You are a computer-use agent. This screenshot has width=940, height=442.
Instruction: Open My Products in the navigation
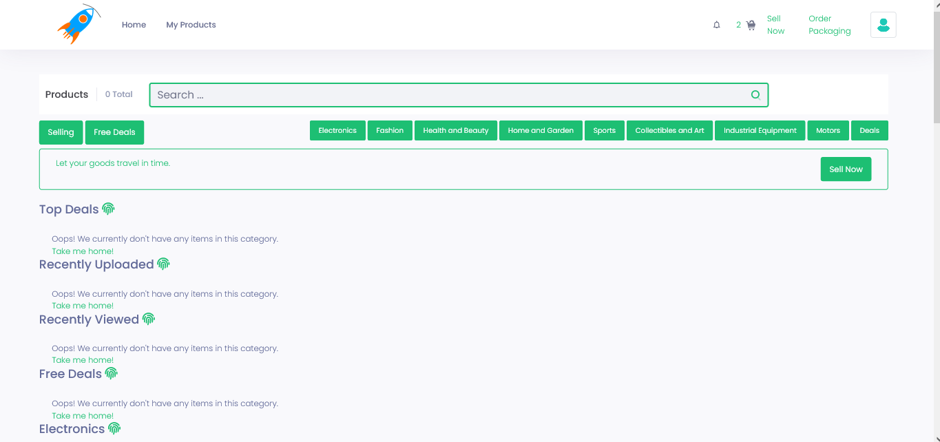point(191,25)
